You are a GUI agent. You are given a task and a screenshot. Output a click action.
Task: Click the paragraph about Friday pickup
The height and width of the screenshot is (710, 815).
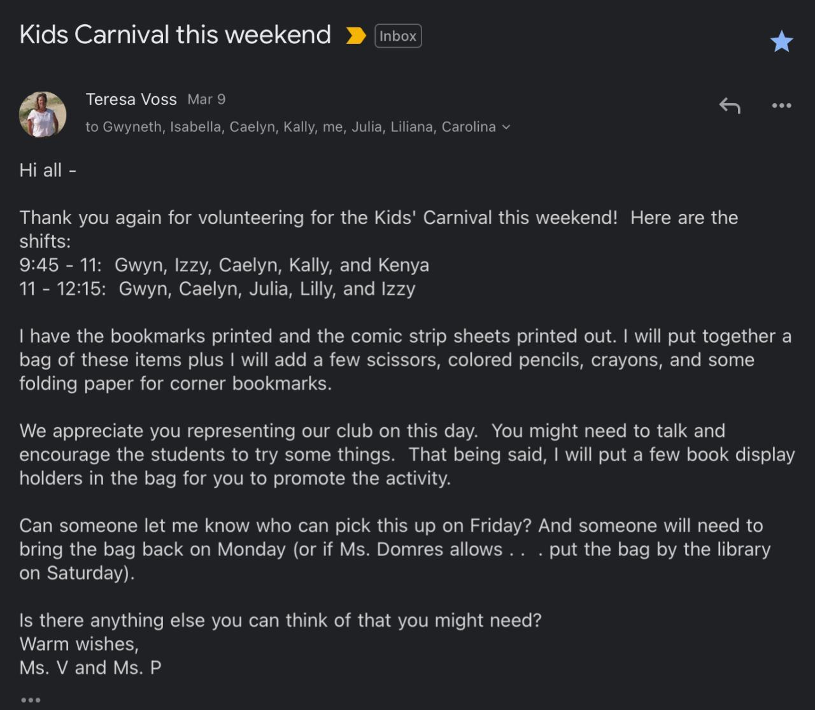point(395,549)
